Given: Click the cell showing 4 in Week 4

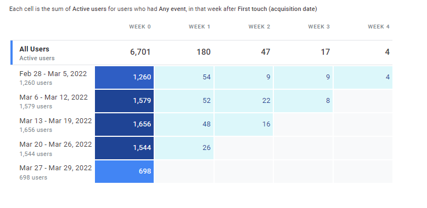Looking at the screenshot, I should point(363,77).
